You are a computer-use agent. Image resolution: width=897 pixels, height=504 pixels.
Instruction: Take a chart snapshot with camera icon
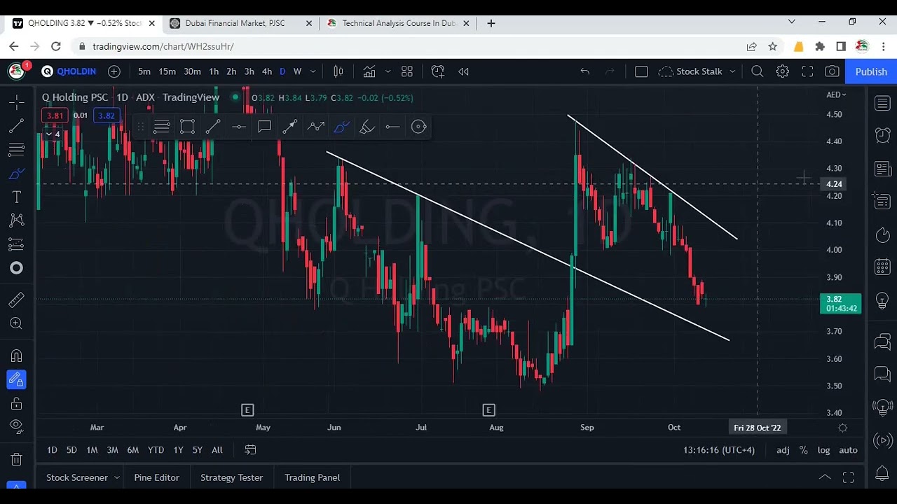[833, 71]
